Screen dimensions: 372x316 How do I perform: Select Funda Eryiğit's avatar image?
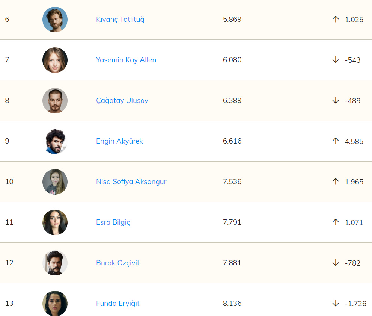pyautogui.click(x=55, y=303)
